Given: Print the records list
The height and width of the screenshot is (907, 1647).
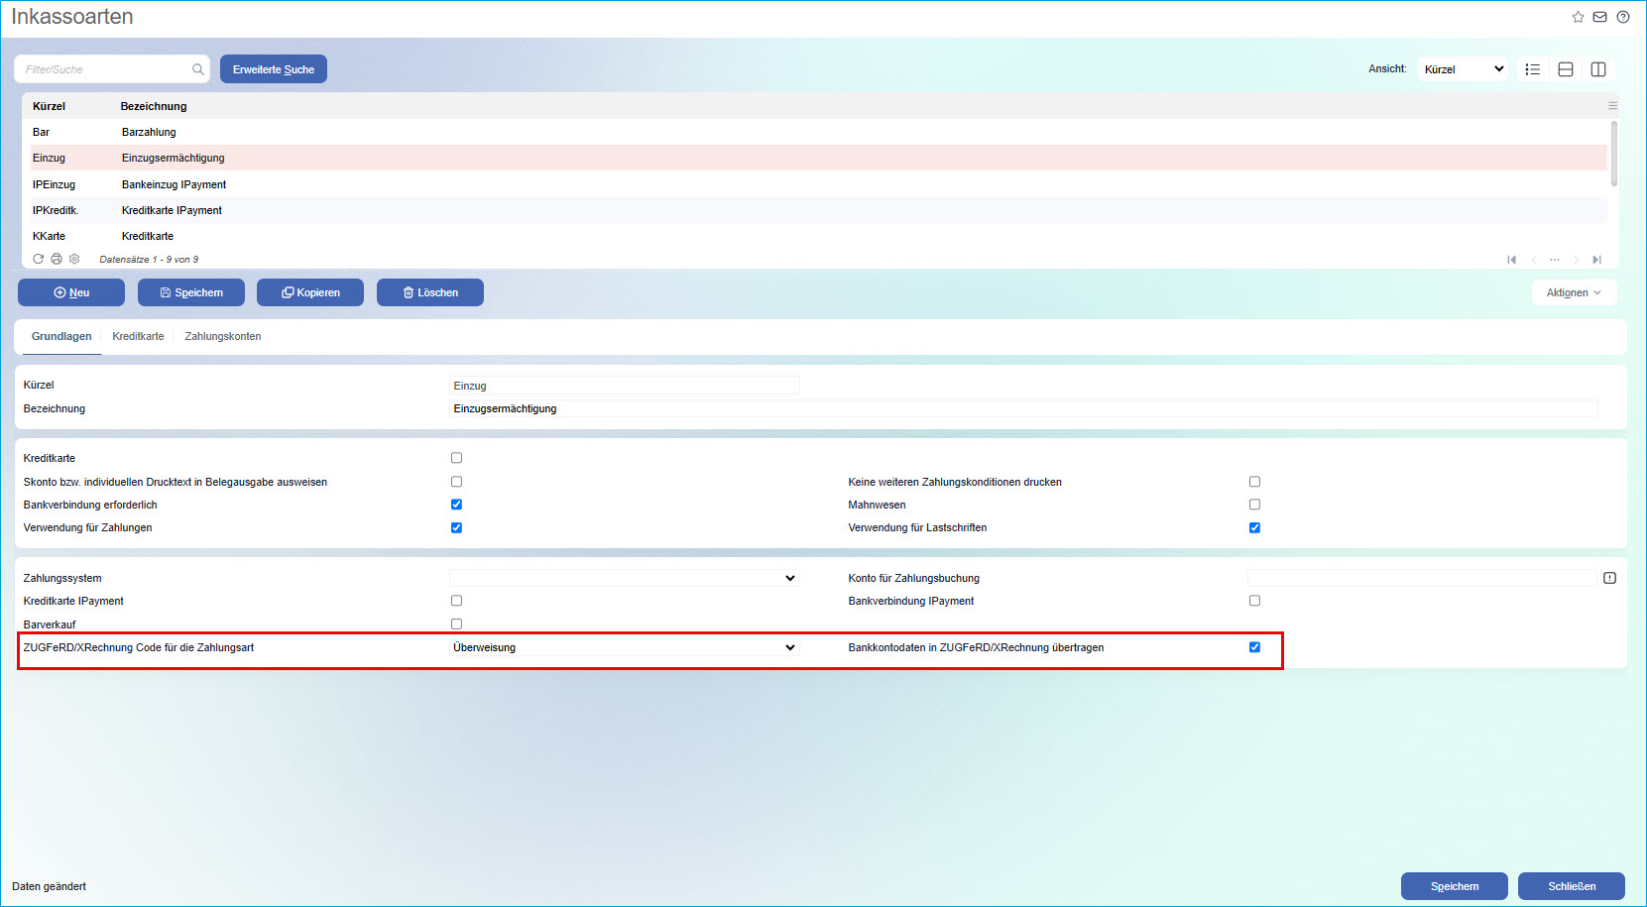Looking at the screenshot, I should (57, 259).
